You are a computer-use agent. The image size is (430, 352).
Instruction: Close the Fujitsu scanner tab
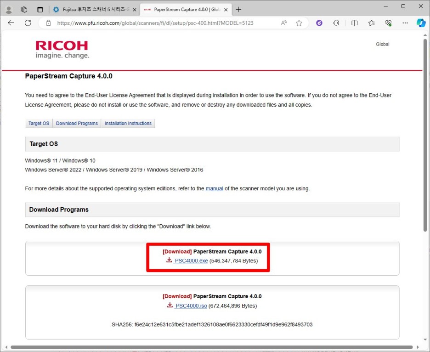click(135, 10)
